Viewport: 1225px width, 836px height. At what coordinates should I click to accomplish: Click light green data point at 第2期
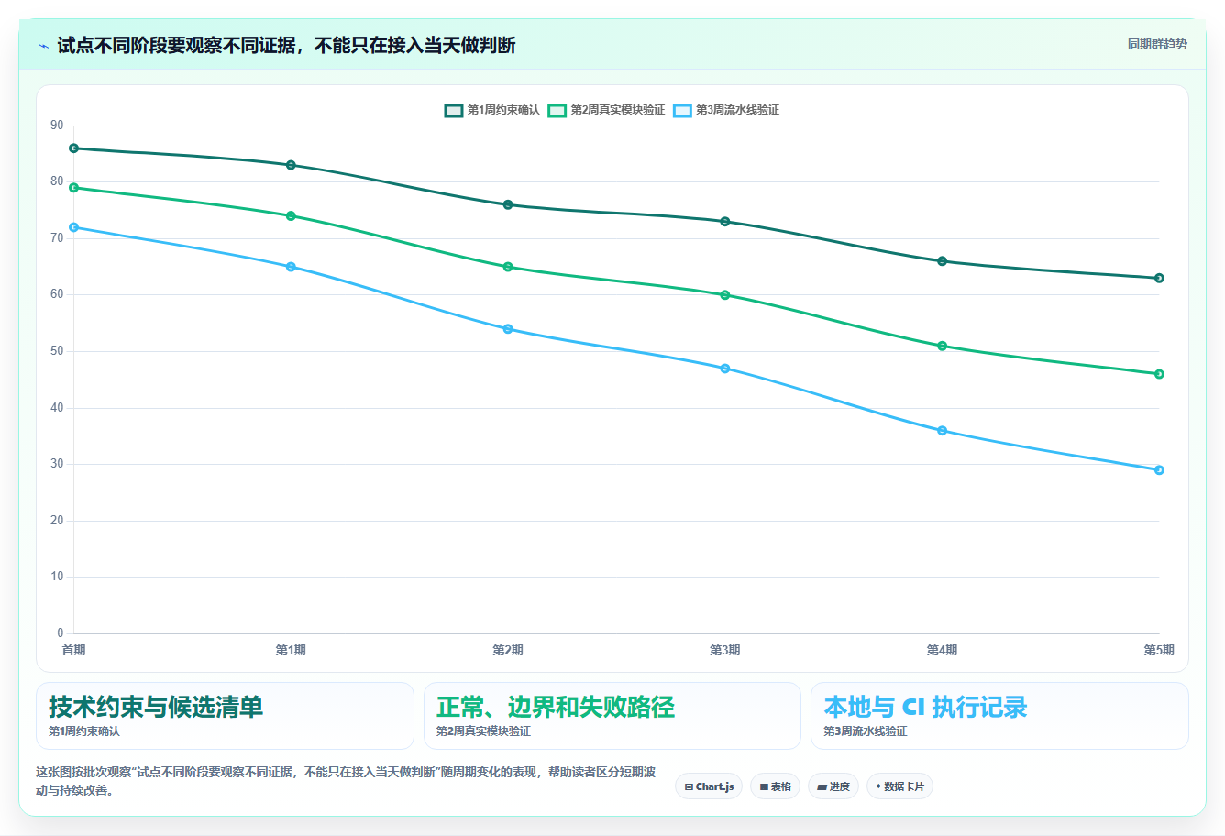(x=508, y=267)
